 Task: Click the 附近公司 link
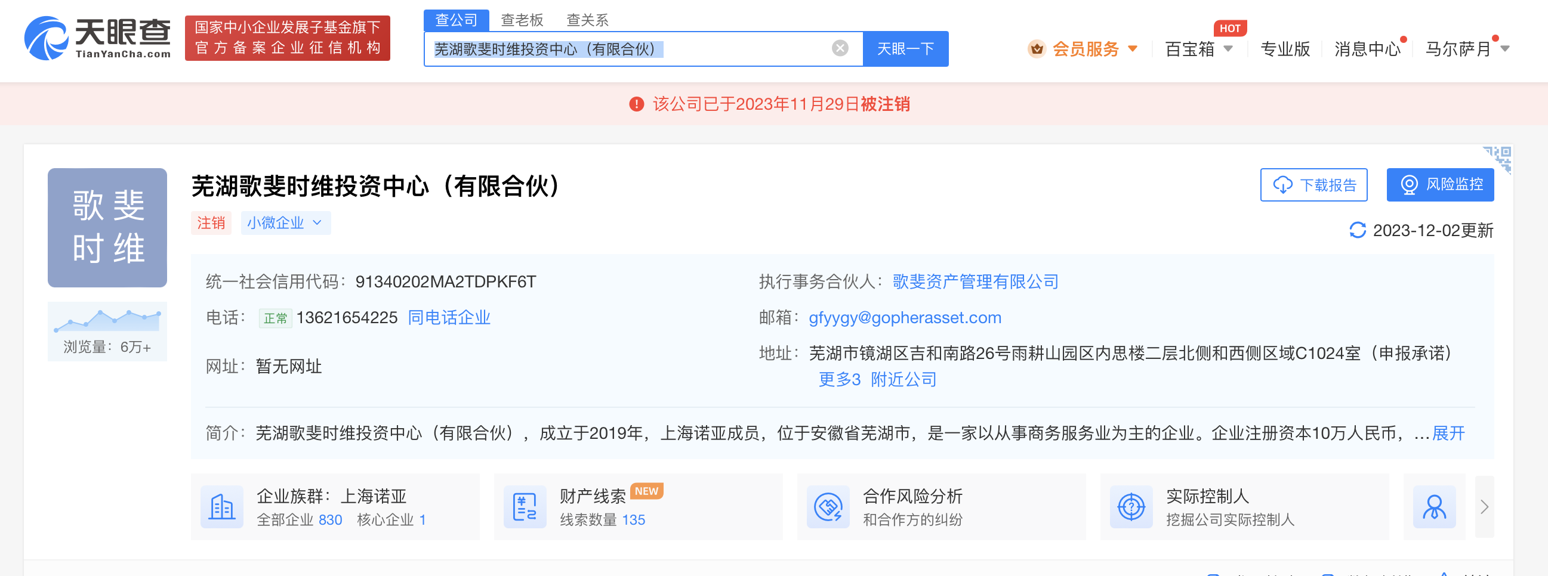[x=903, y=380]
